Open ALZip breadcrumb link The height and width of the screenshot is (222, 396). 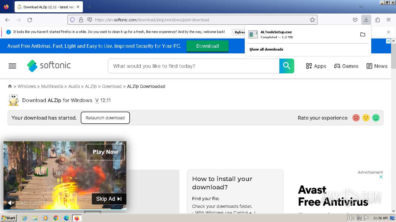click(91, 86)
